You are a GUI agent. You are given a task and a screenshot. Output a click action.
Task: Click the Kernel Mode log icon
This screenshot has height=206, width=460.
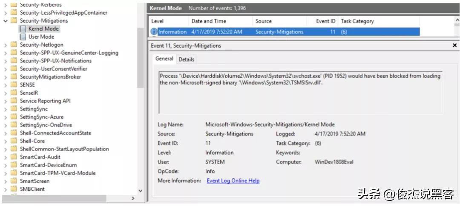[23, 29]
